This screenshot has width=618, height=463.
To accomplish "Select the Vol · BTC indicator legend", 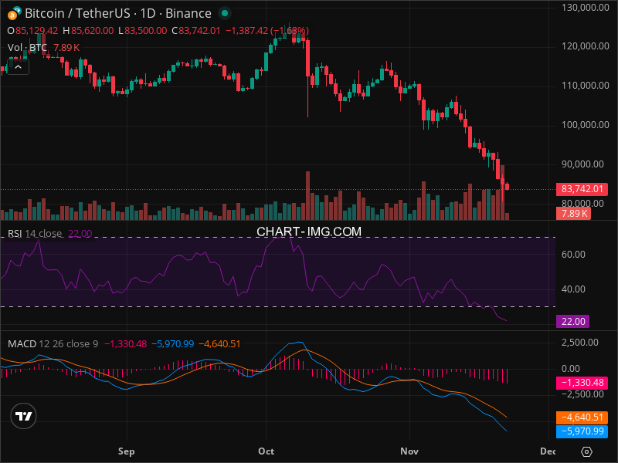I will pyautogui.click(x=27, y=48).
